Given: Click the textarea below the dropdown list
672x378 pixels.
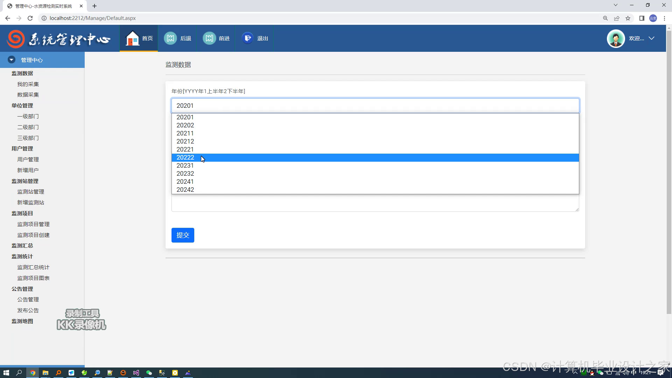Looking at the screenshot, I should tap(375, 203).
